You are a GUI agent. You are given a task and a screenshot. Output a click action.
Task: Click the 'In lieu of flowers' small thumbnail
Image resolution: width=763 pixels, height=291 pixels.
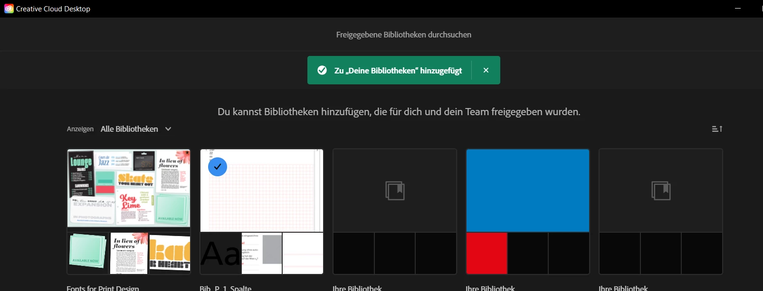coord(129,253)
